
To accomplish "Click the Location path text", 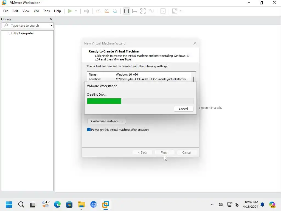I will [x=152, y=79].
